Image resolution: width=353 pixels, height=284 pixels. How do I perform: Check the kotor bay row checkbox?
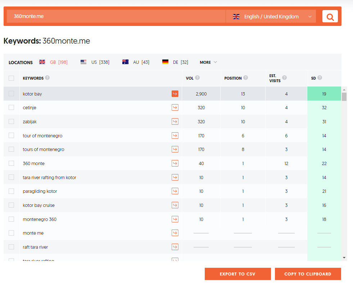coord(11,94)
